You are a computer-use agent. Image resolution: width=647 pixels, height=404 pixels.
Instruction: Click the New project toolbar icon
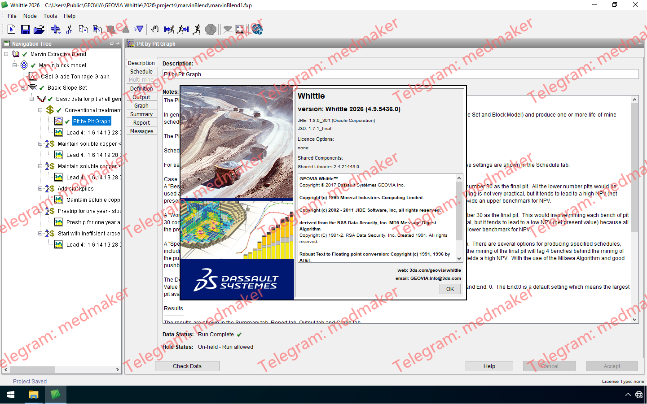(12, 30)
